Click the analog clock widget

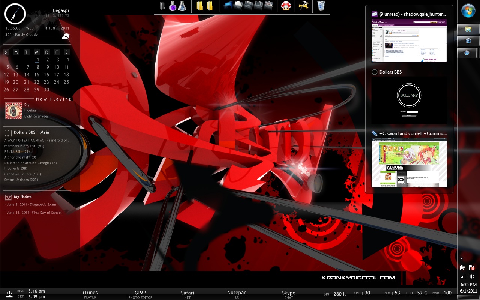pos(15,14)
